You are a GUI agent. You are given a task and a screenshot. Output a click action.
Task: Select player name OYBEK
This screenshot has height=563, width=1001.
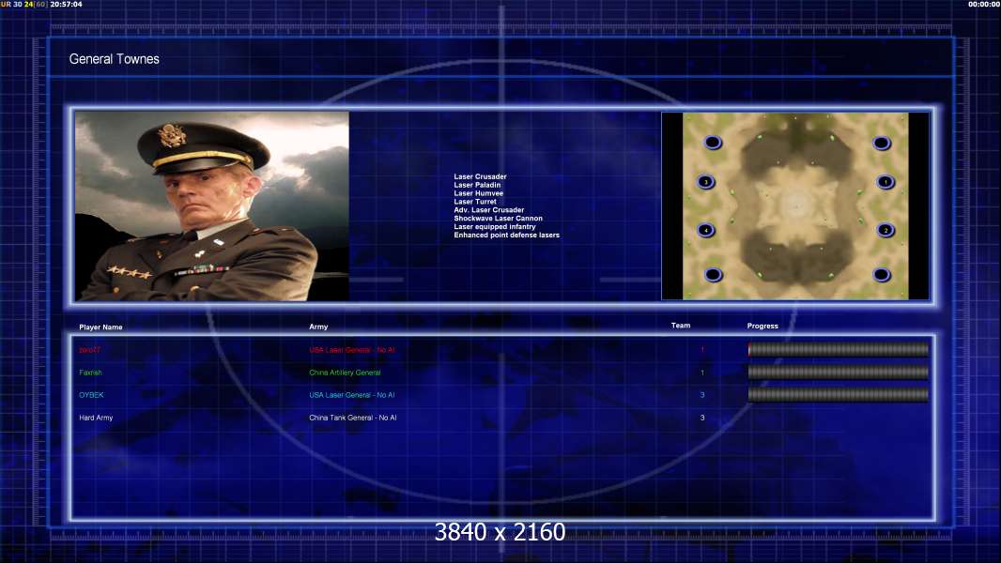(91, 395)
